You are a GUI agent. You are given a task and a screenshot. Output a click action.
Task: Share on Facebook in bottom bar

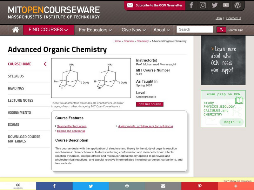coord(54,186)
